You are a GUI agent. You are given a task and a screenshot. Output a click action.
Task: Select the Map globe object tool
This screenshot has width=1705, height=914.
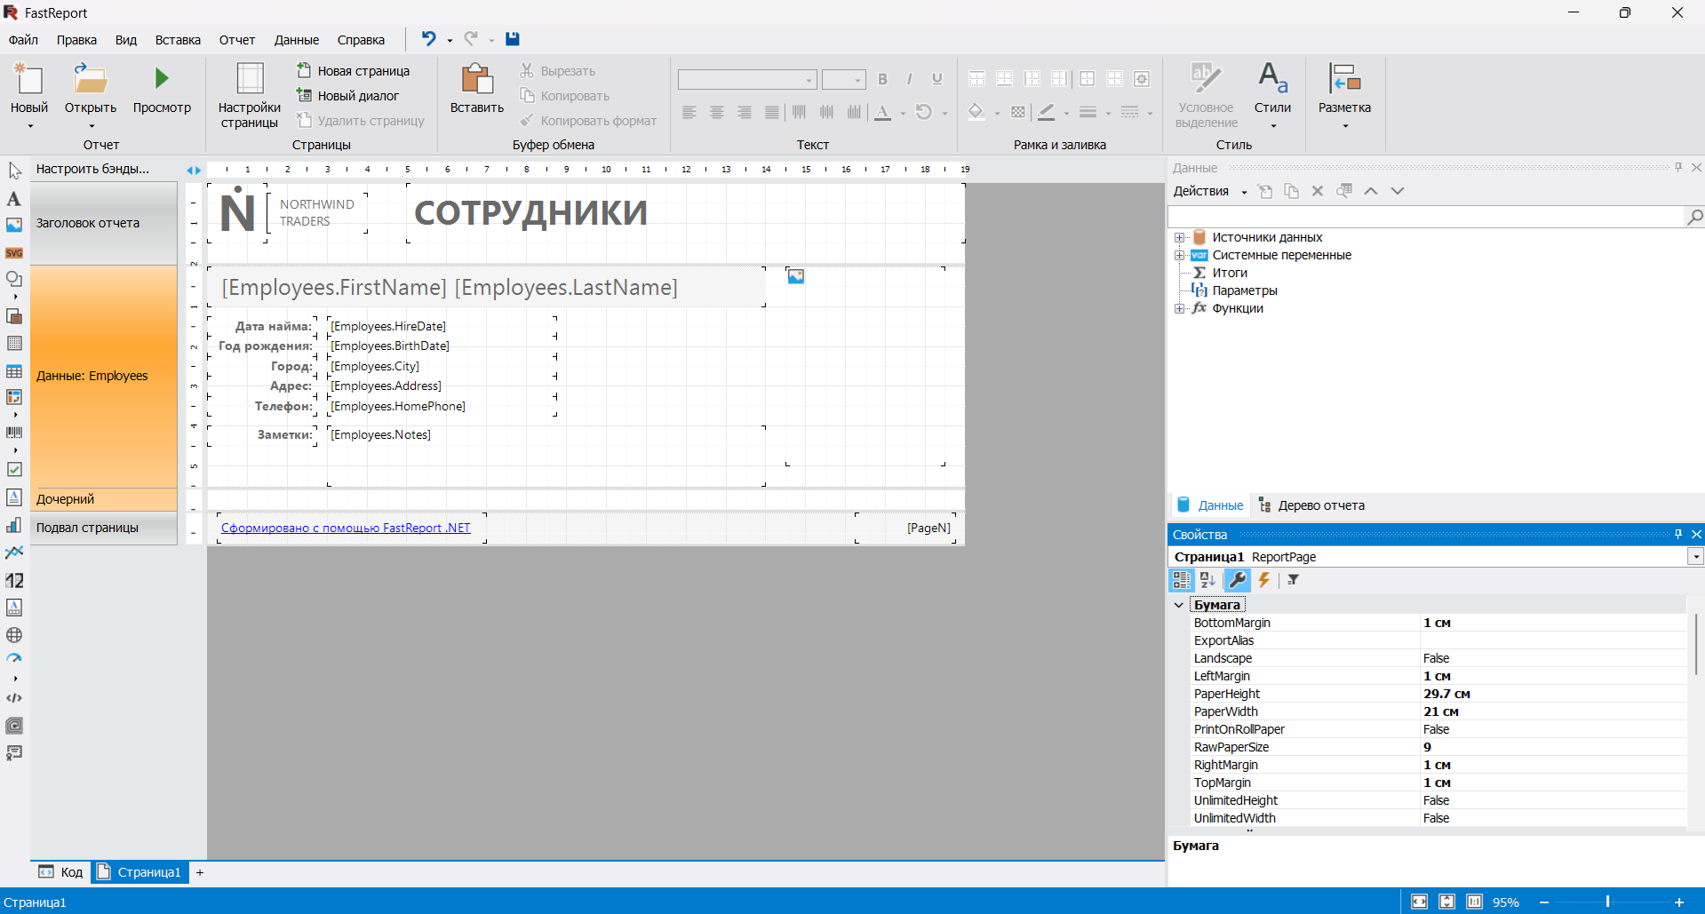click(x=14, y=635)
